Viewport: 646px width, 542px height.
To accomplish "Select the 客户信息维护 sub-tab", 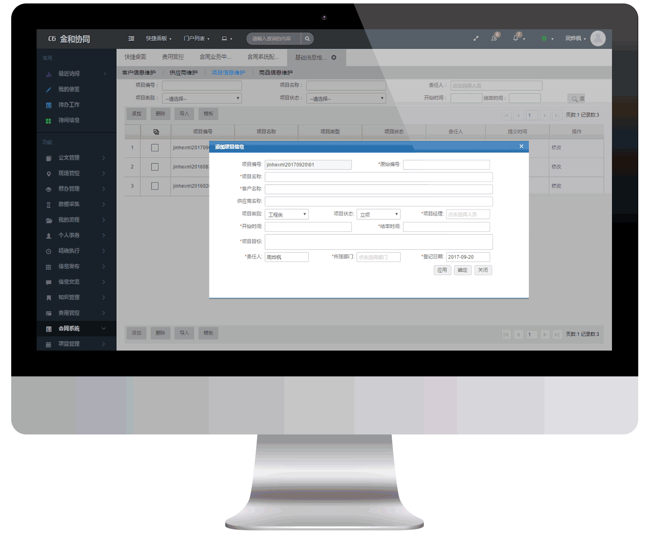I will 139,73.
